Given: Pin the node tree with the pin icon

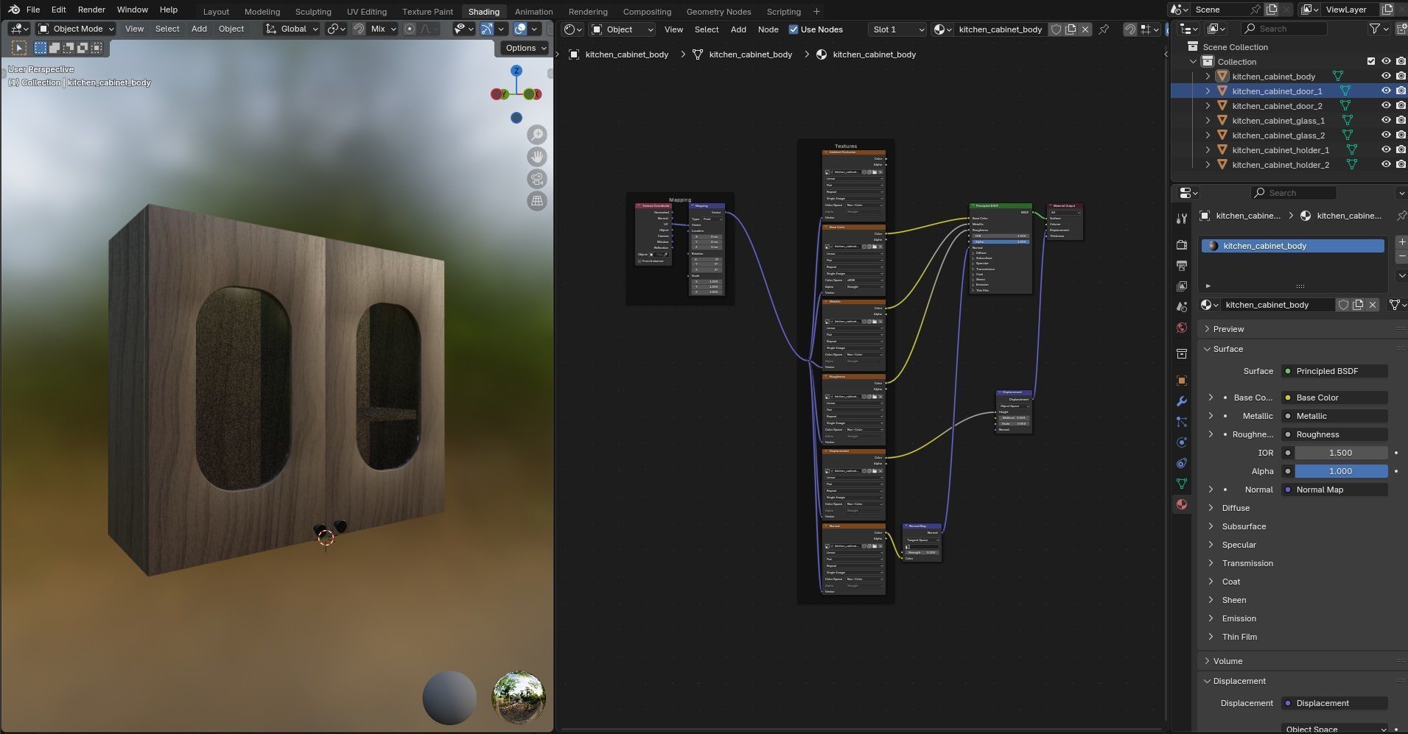Looking at the screenshot, I should (1104, 29).
